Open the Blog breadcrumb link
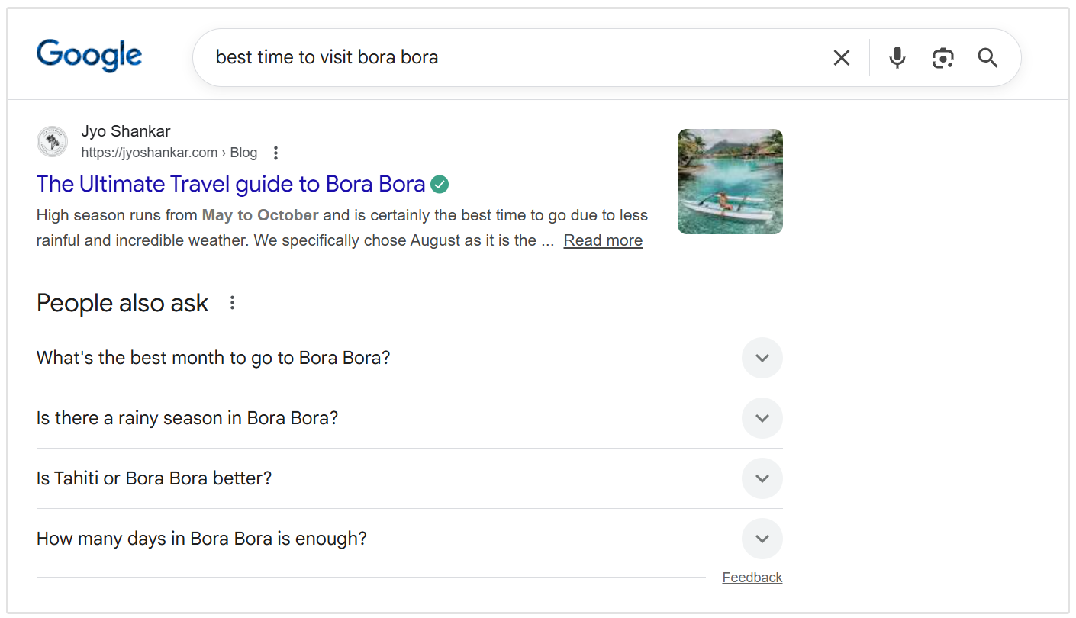The height and width of the screenshot is (618, 1076). pos(243,152)
